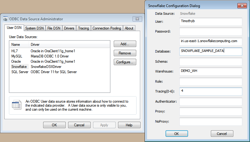
Task: Click Cancel in Snowflake Configuration Dialog
Action: click(x=222, y=134)
